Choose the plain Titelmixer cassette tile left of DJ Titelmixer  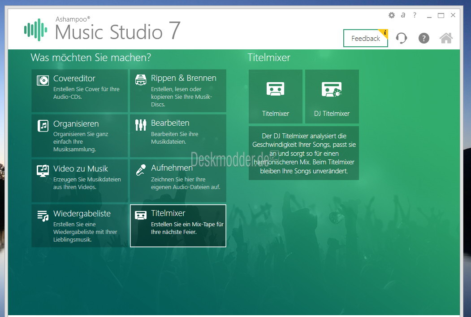point(276,97)
